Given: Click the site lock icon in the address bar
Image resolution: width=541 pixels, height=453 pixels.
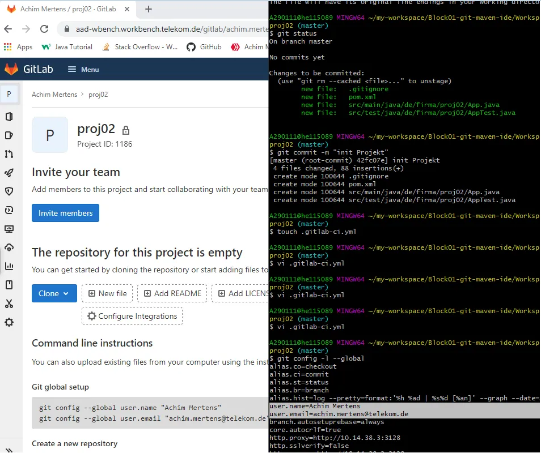Looking at the screenshot, I should pos(67,29).
